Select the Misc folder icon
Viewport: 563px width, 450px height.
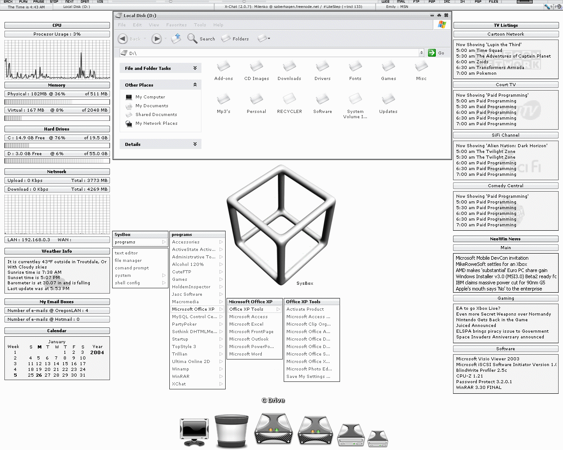coord(421,70)
